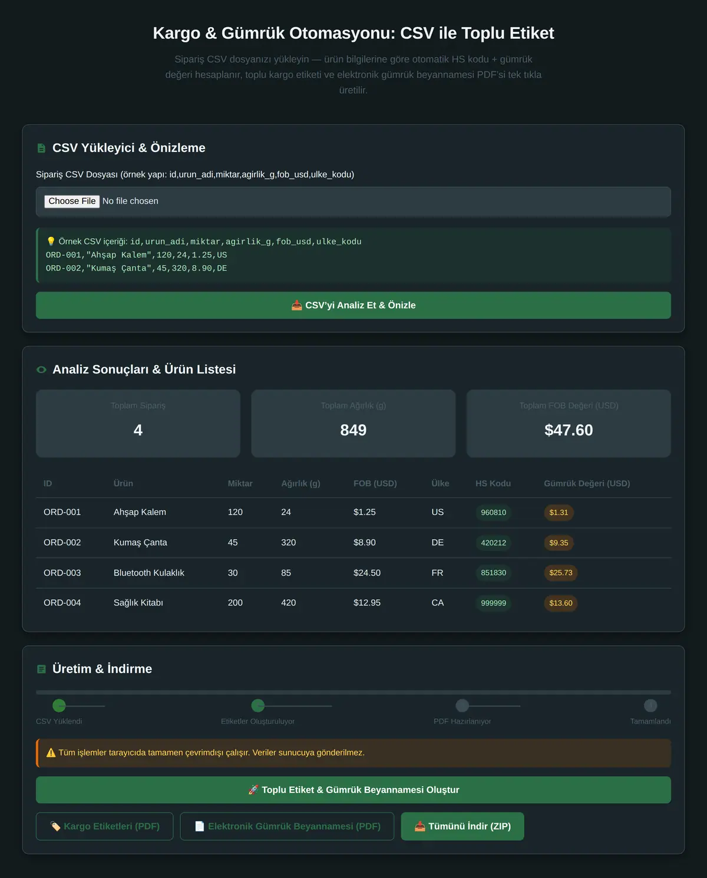
Task: Select product name Bluetooth Kulaklık
Action: [149, 573]
